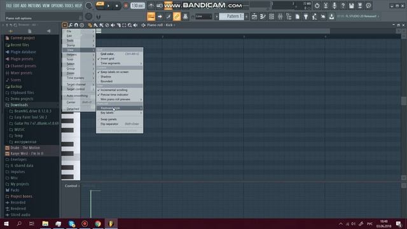The height and width of the screenshot is (229, 407).
Task: Select the Paint brush tool in piano roll
Action: pyautogui.click(x=95, y=25)
